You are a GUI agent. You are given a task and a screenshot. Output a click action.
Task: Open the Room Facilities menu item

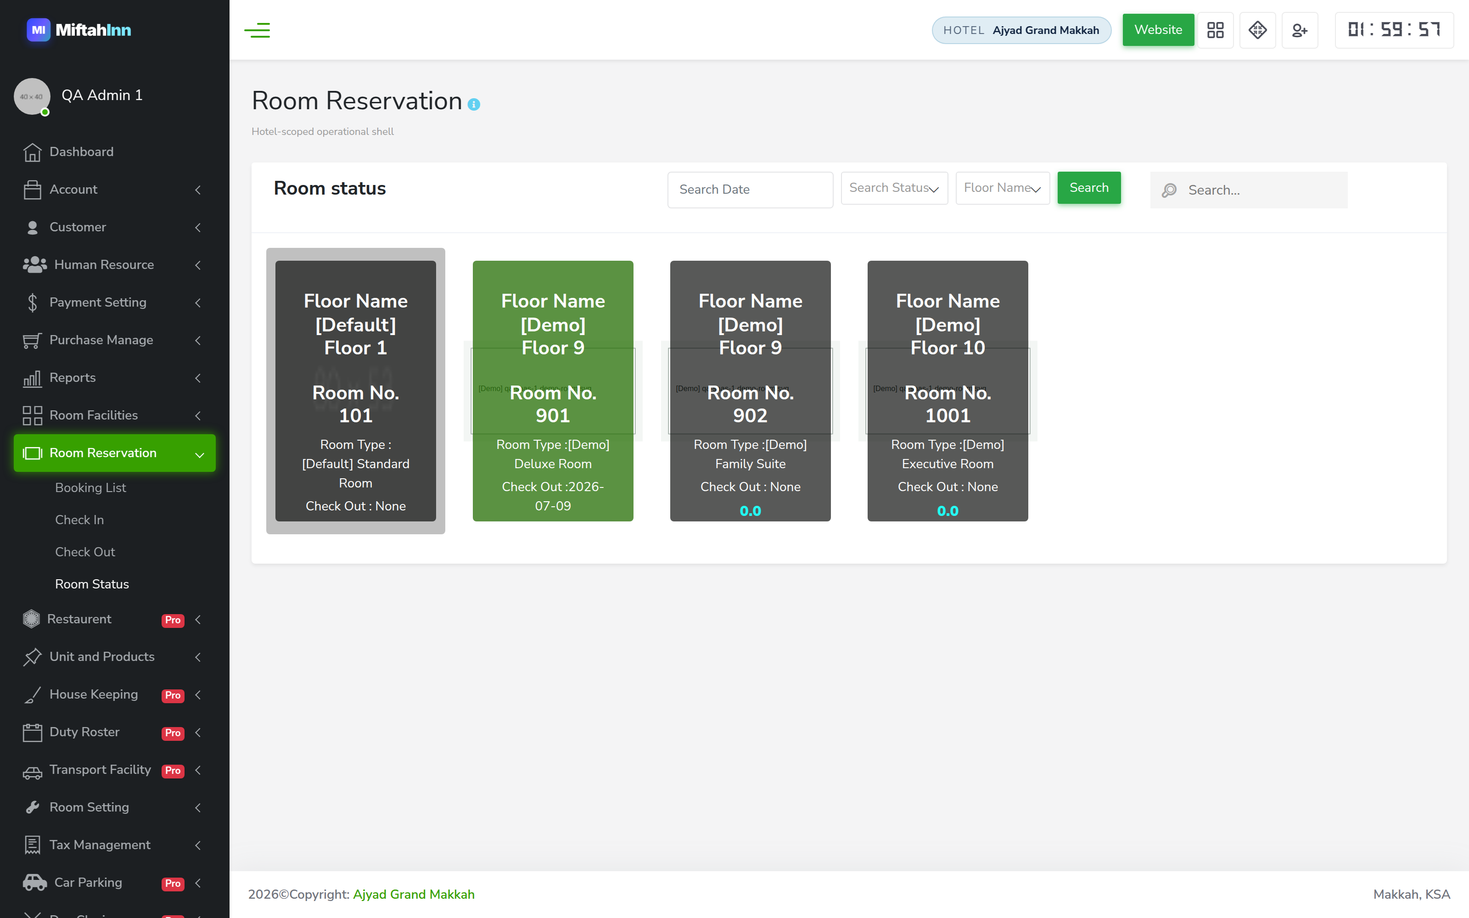[x=115, y=415]
